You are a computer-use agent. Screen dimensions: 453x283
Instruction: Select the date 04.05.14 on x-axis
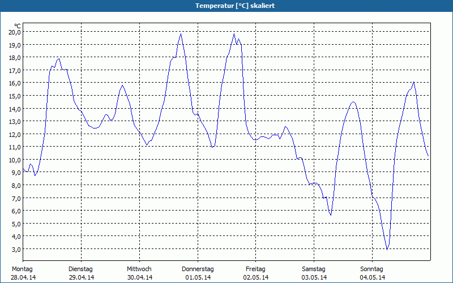373,277
